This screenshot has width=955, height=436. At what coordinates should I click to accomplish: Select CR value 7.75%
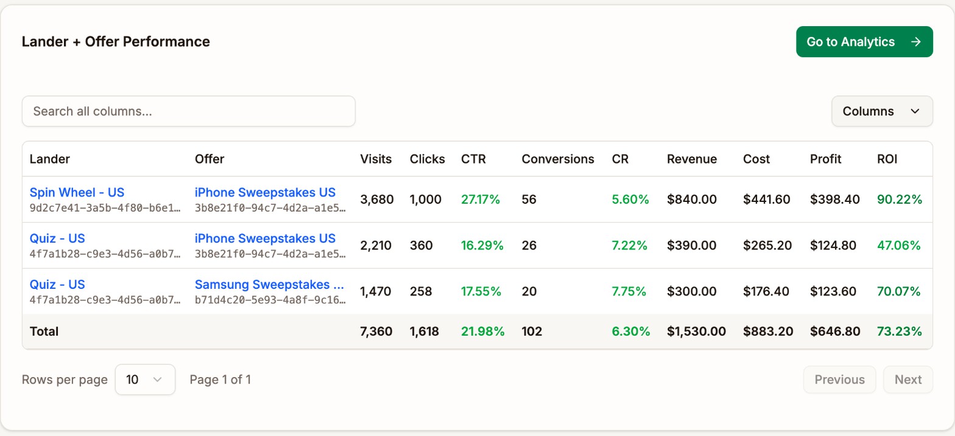[x=629, y=291]
